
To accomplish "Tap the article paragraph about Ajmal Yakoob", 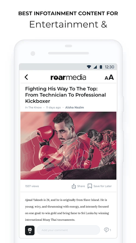I will tap(67, 210).
